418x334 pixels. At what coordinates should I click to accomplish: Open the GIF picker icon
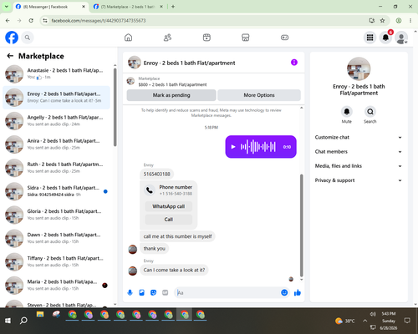click(x=166, y=292)
